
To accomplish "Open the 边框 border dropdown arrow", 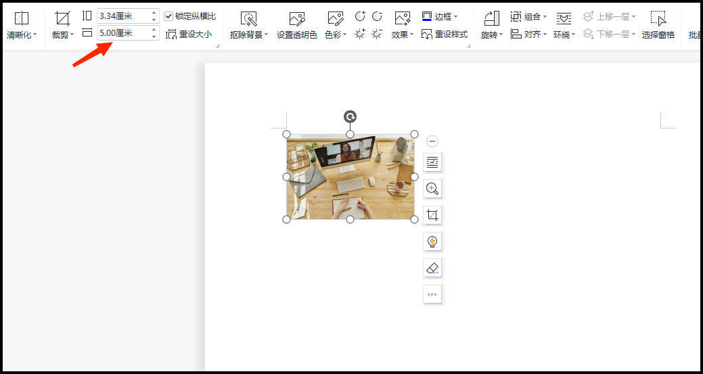I will (x=455, y=17).
